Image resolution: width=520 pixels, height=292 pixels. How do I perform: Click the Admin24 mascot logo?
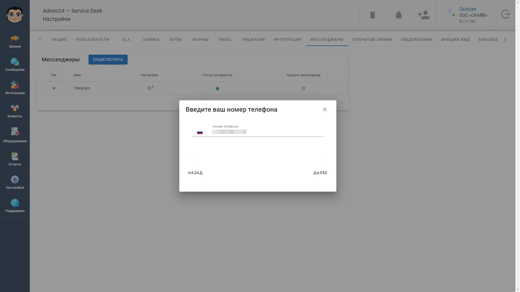tap(15, 15)
